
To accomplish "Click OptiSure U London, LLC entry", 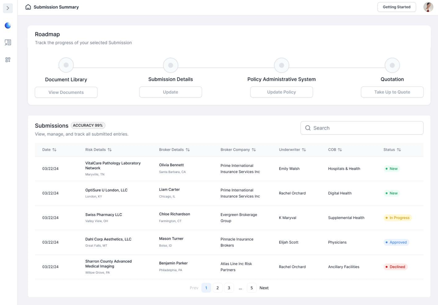I will coord(106,190).
